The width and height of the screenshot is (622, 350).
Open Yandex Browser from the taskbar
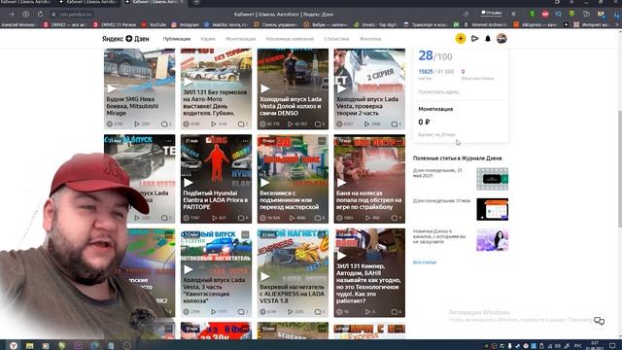click(x=14, y=345)
